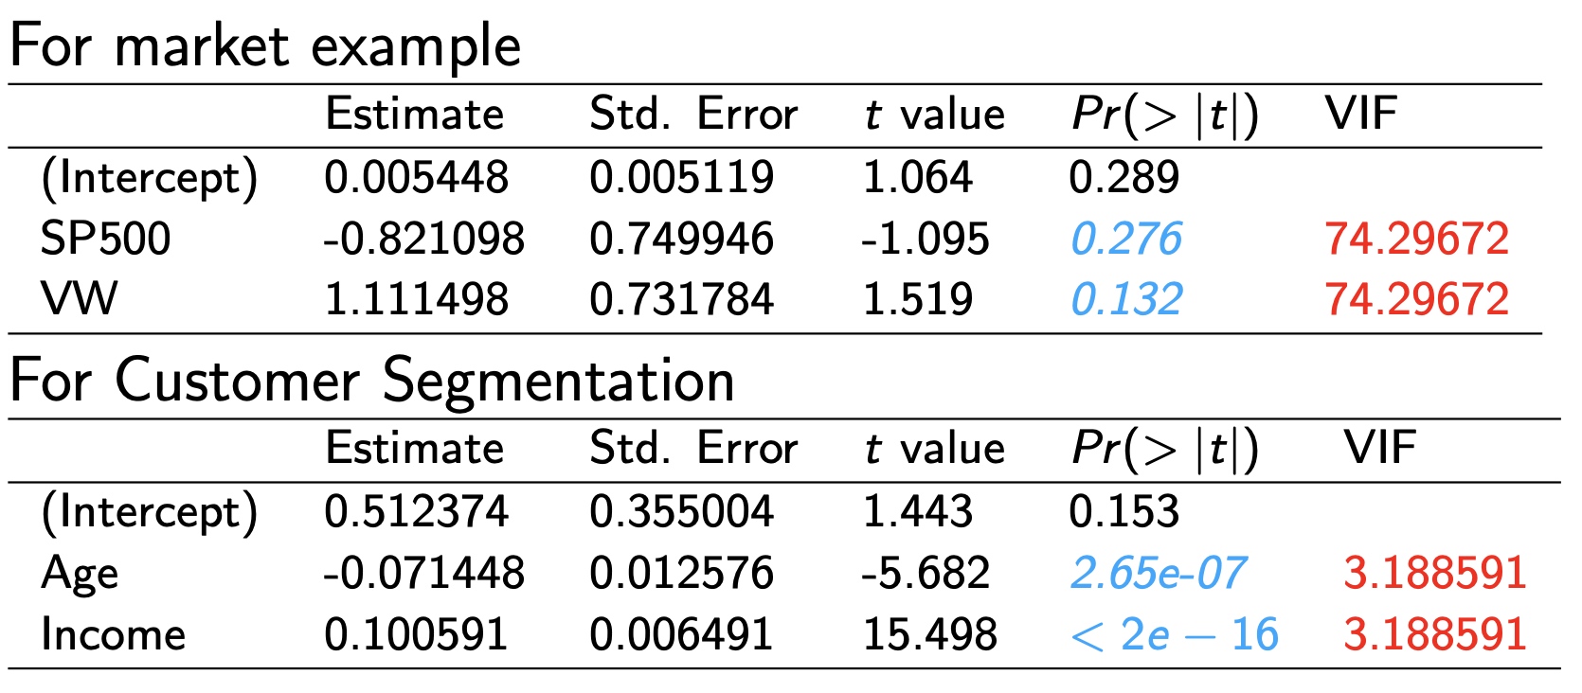Click the Std. Error header in segmentation table
Viewport: 1582px width, 693px height.
tap(692, 449)
